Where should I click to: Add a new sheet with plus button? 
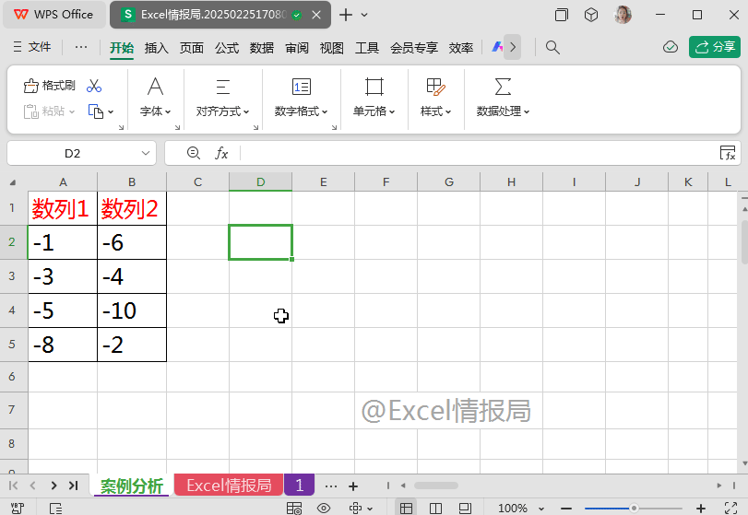[x=352, y=486]
